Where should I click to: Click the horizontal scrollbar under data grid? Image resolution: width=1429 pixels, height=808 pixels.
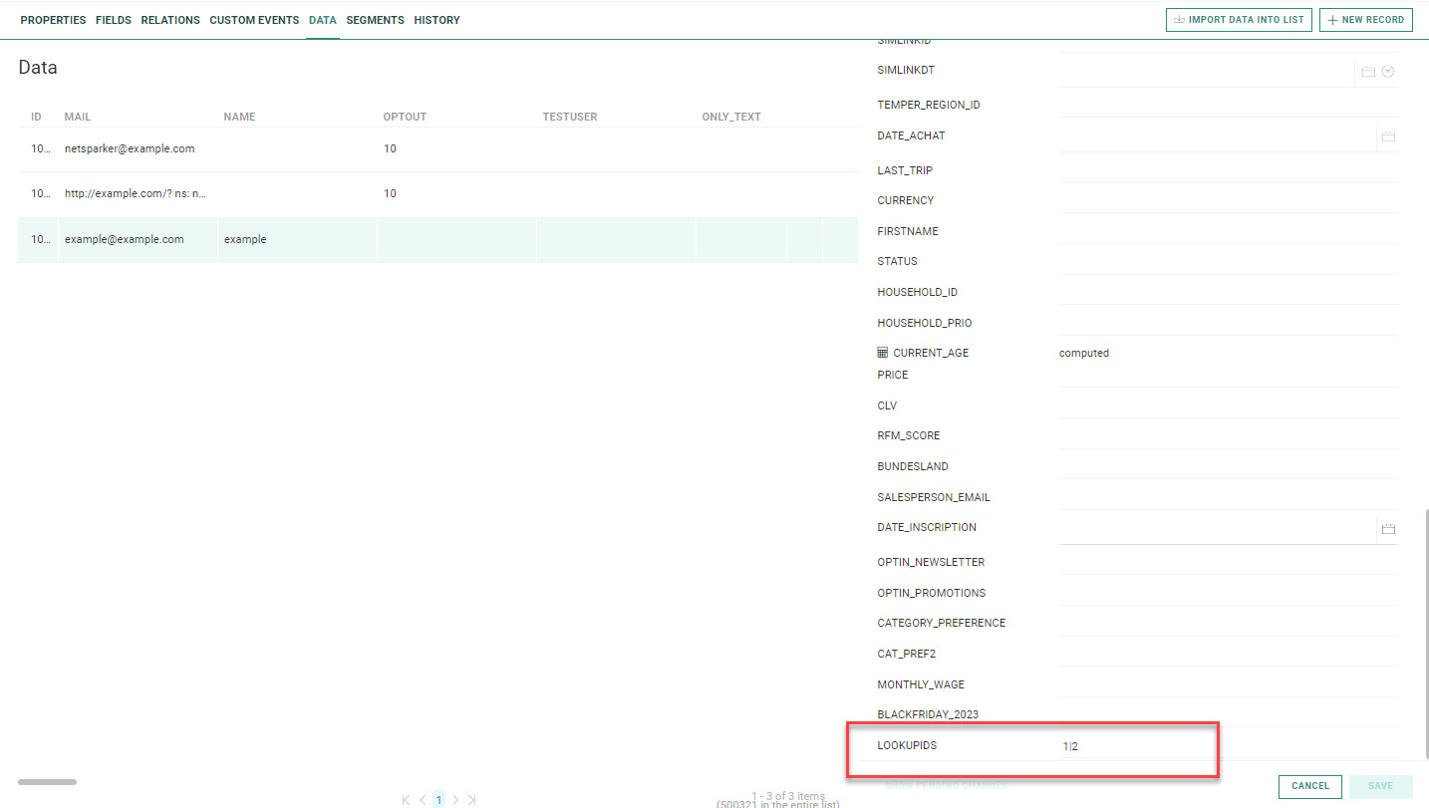[47, 782]
